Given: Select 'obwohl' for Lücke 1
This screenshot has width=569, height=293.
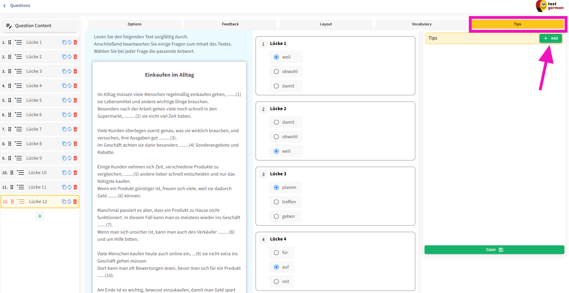Looking at the screenshot, I should click(x=276, y=72).
